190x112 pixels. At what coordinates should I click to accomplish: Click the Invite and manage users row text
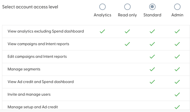[x=29, y=94]
